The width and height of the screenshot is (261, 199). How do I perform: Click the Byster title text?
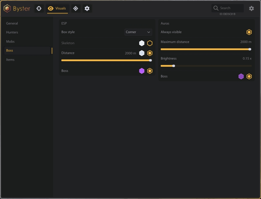22,9
